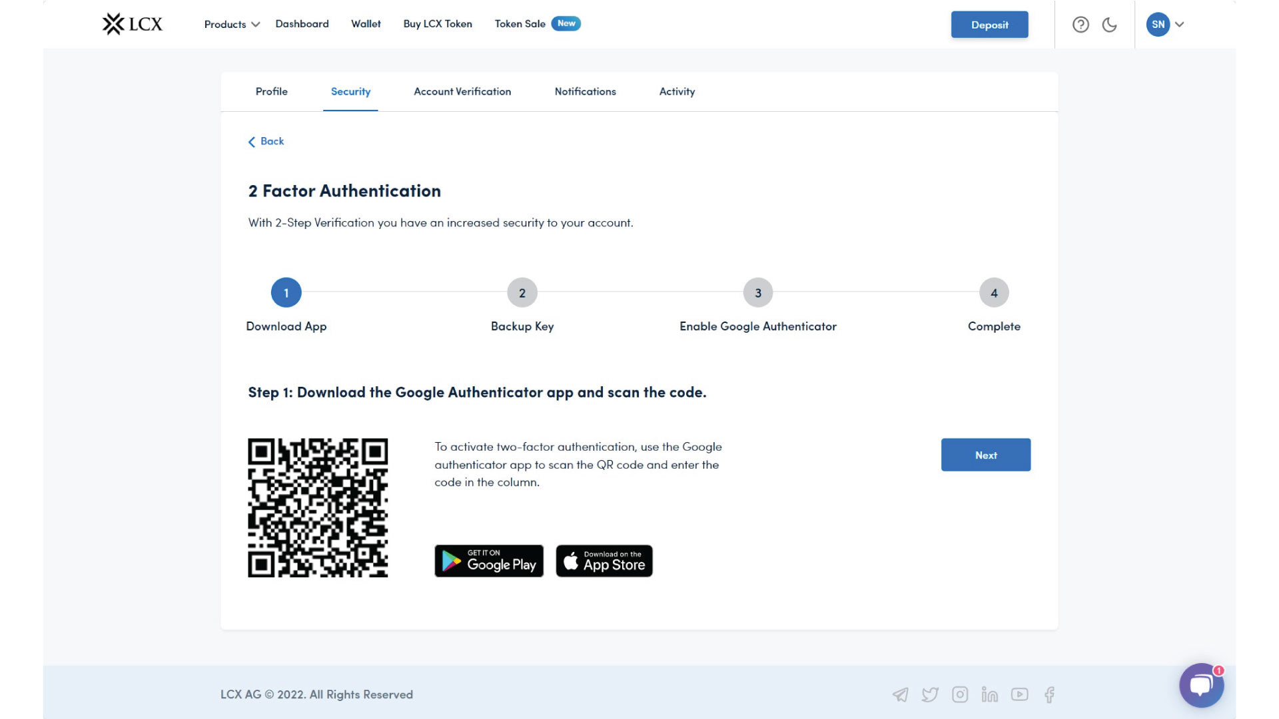Select step 2 Backup Key circle
This screenshot has width=1279, height=719.
[522, 293]
